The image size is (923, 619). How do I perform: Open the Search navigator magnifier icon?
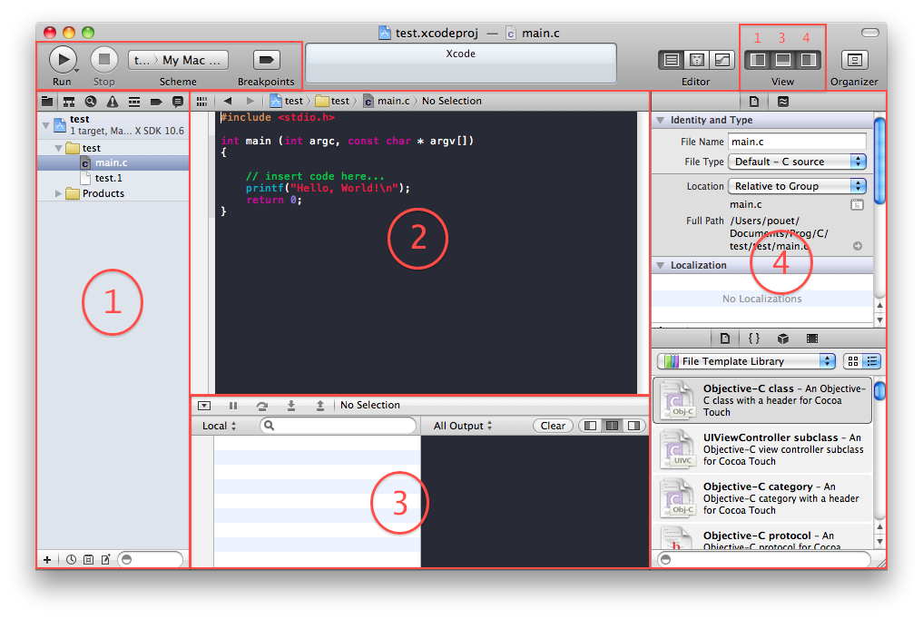point(91,101)
